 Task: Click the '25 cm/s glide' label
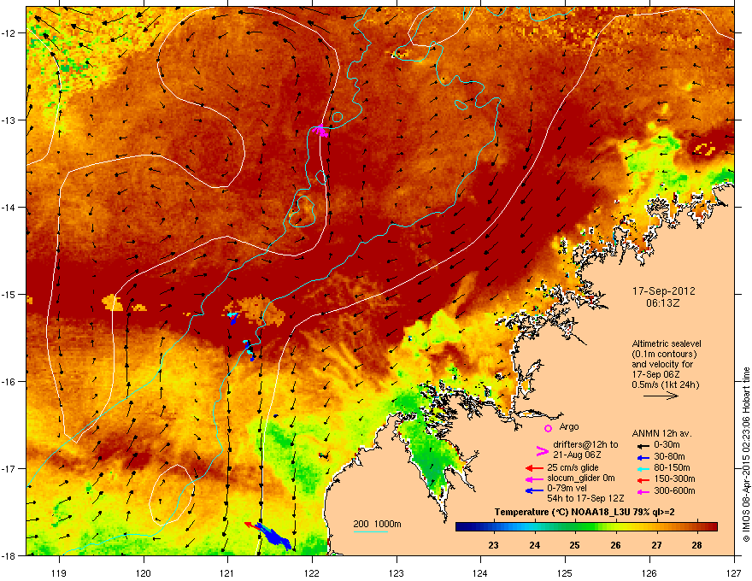[573, 467]
